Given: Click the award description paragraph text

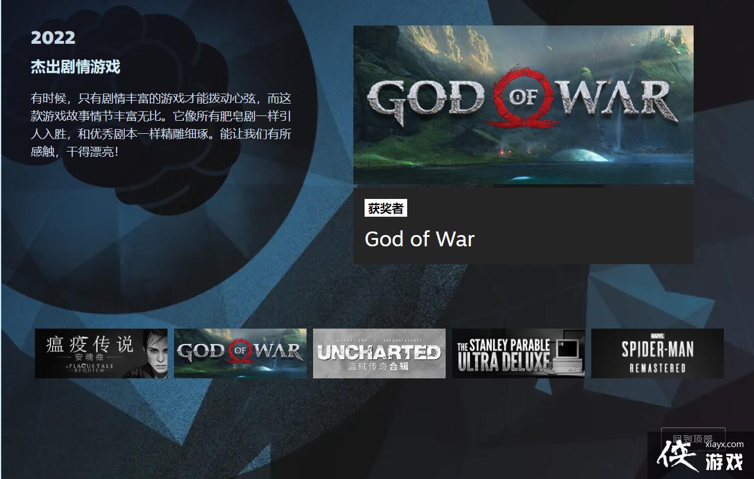Looking at the screenshot, I should pyautogui.click(x=161, y=125).
